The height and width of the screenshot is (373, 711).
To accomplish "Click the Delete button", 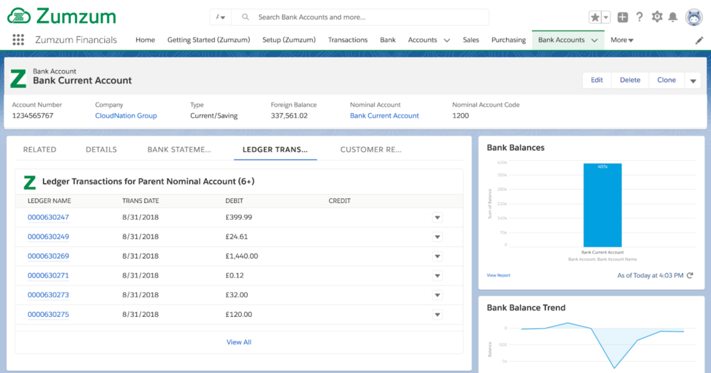I will [630, 80].
